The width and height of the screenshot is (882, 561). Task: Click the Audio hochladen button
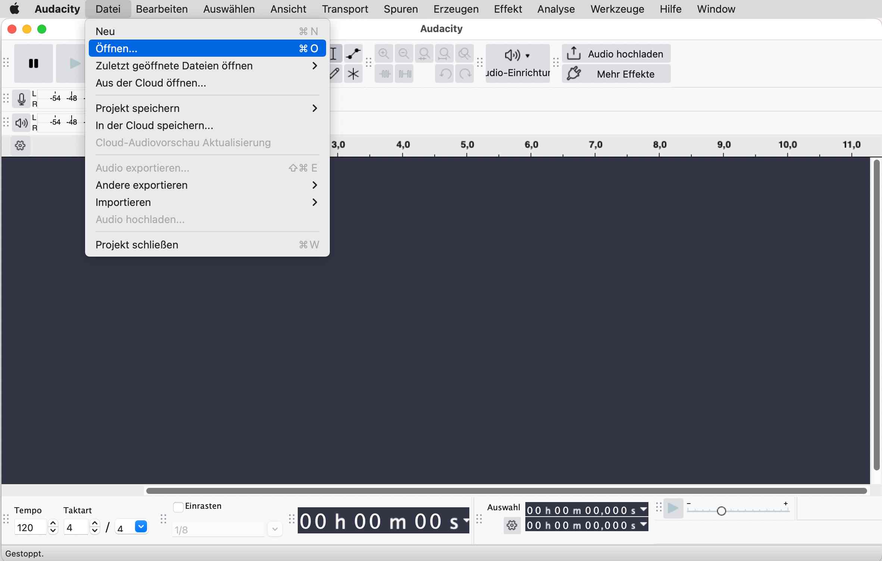pyautogui.click(x=616, y=54)
